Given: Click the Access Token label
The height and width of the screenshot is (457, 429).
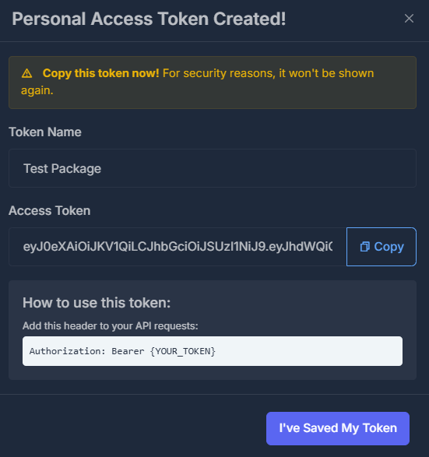Looking at the screenshot, I should (50, 210).
